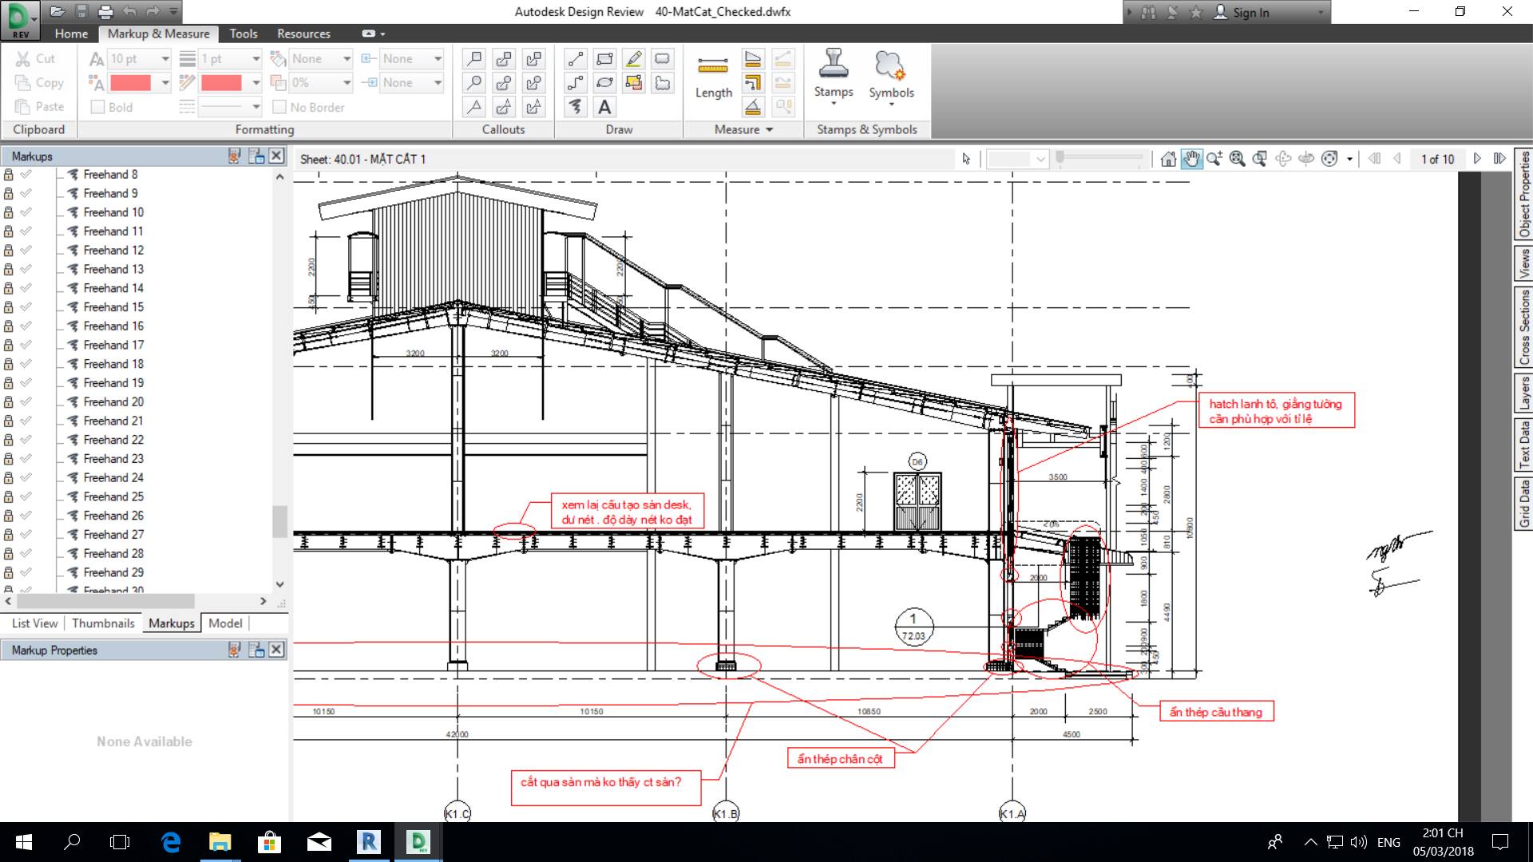Lock the Freehand 15 markup

click(x=7, y=306)
